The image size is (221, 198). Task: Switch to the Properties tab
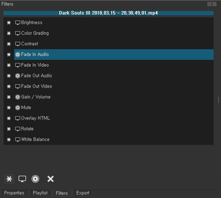point(14,193)
